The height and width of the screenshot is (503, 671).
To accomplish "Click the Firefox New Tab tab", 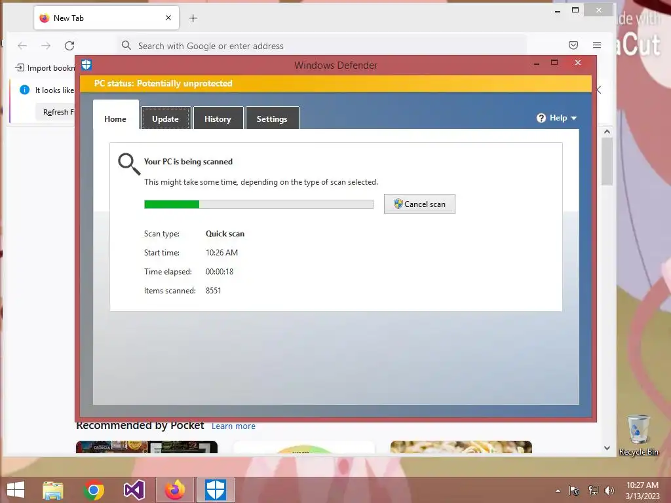I will 106,18.
